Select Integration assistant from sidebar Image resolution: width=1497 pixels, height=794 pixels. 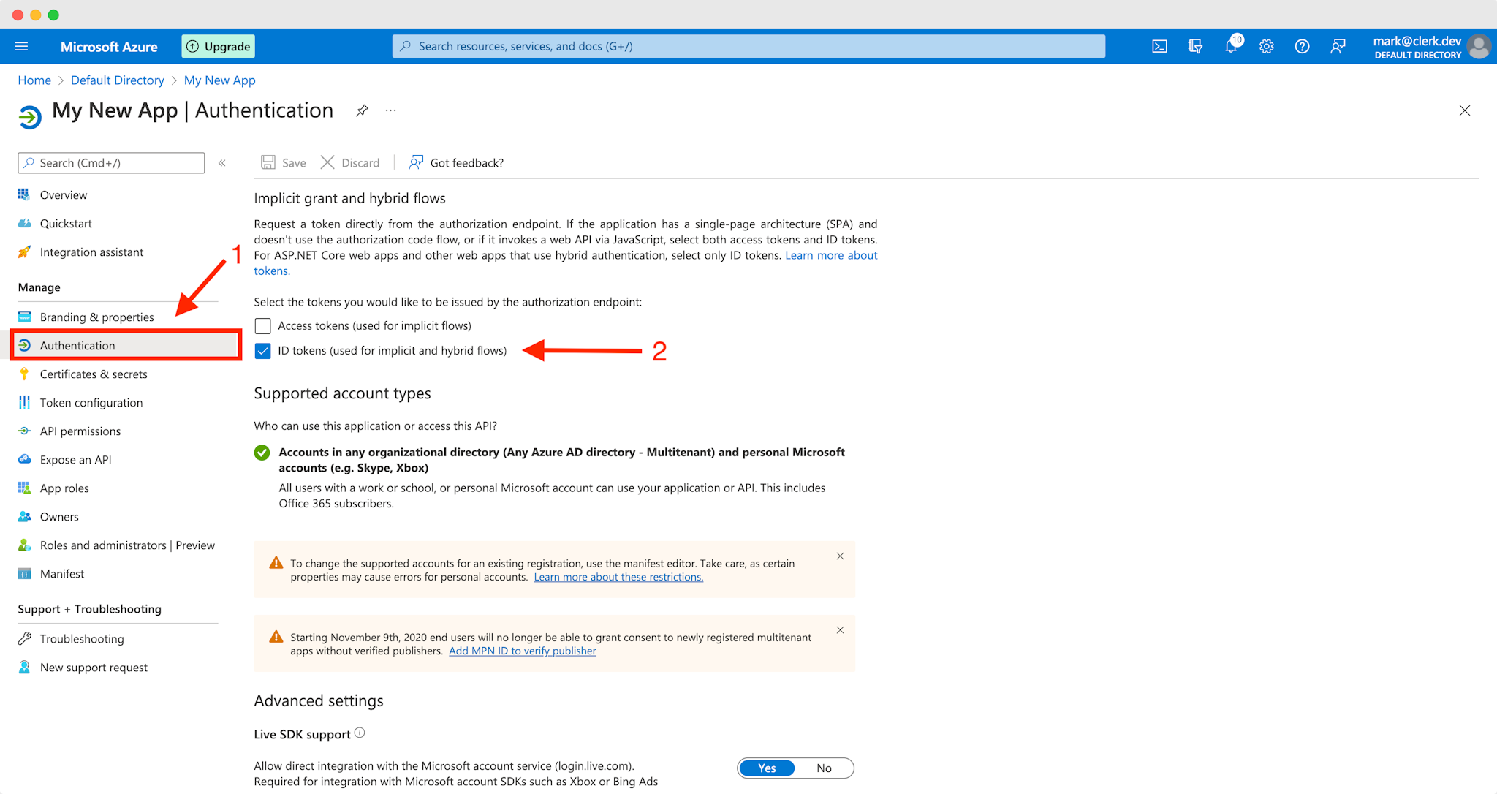click(91, 252)
